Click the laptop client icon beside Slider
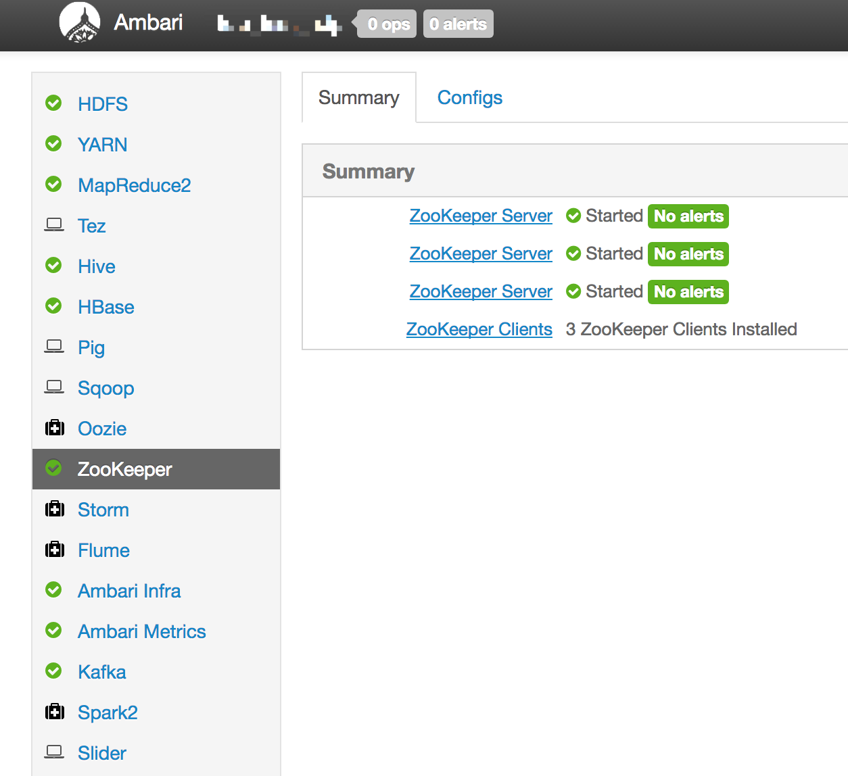The width and height of the screenshot is (848, 776). tap(54, 752)
